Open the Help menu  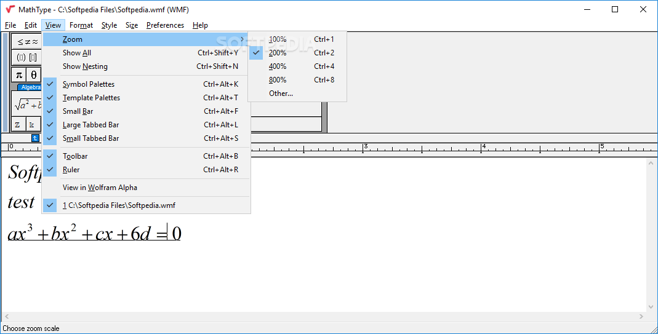pos(200,25)
